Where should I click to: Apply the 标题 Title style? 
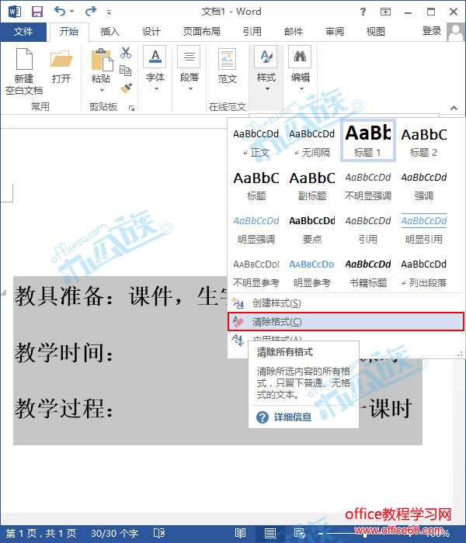pos(256,185)
